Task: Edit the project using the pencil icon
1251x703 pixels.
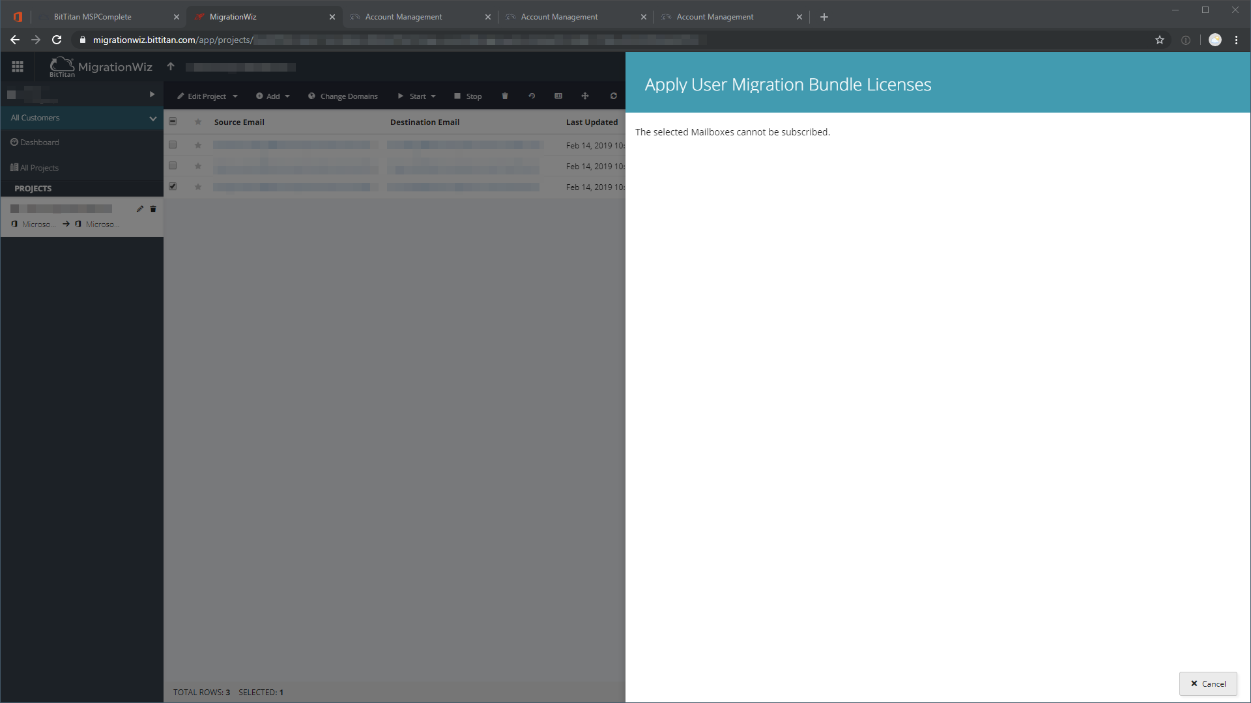Action: coord(139,209)
